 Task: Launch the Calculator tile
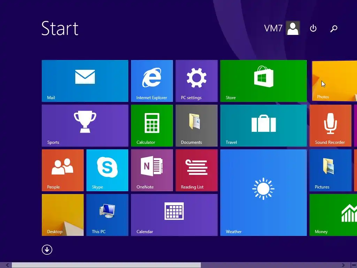(x=152, y=126)
